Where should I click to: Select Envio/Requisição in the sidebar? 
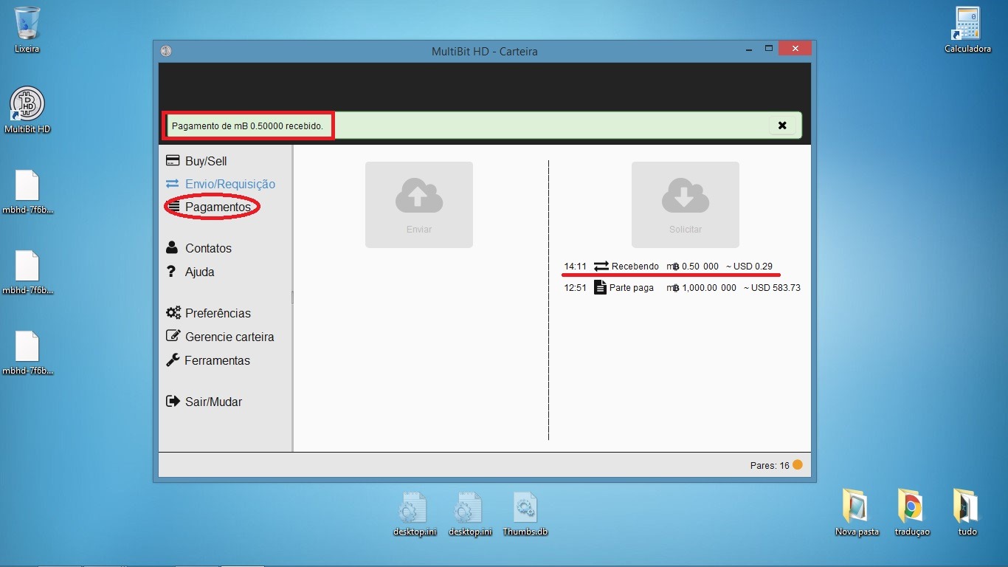pos(229,184)
